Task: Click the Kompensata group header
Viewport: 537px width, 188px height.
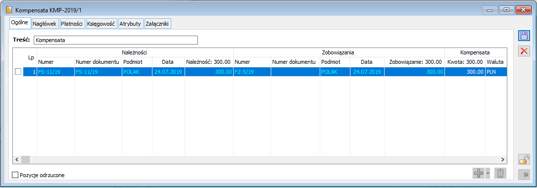Action: pos(475,53)
